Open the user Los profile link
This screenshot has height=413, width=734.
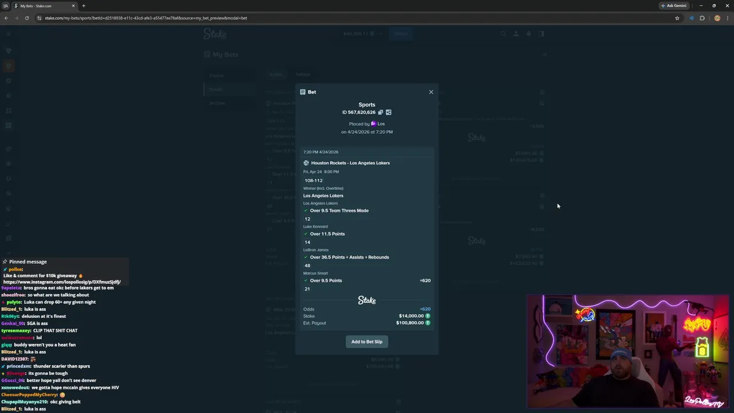tap(381, 124)
